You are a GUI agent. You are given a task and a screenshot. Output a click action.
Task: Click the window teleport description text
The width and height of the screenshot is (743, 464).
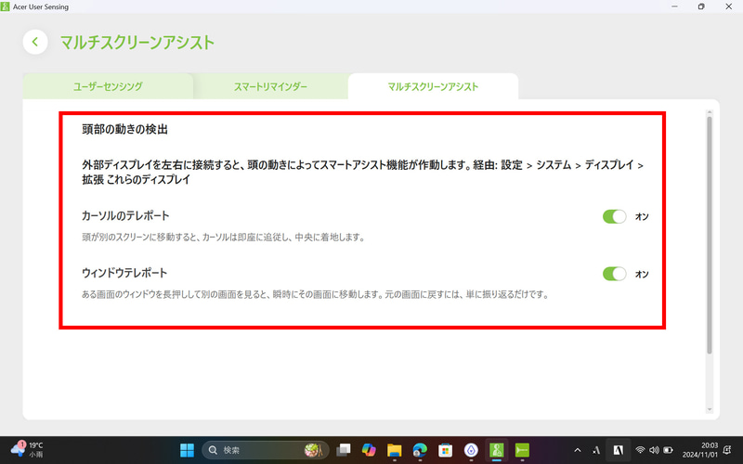[316, 294]
